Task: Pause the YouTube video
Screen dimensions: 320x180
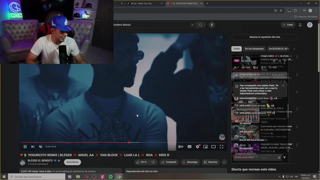Action: point(25,147)
